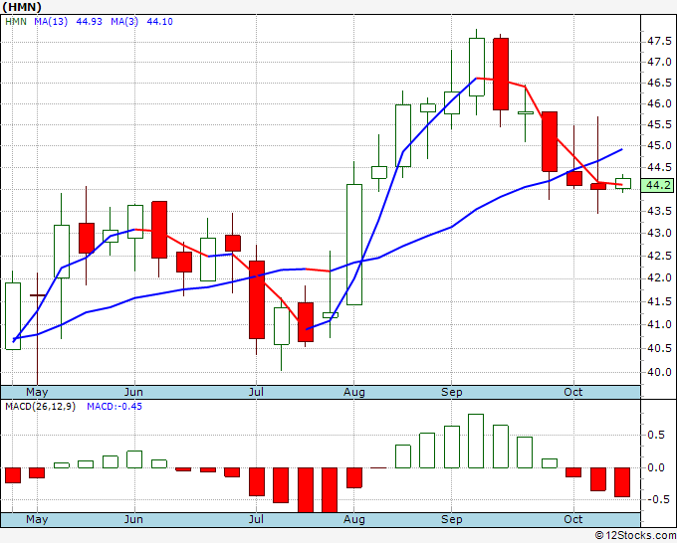677x543 pixels.
Task: Click Sep on the price chart axis
Action: tap(452, 392)
